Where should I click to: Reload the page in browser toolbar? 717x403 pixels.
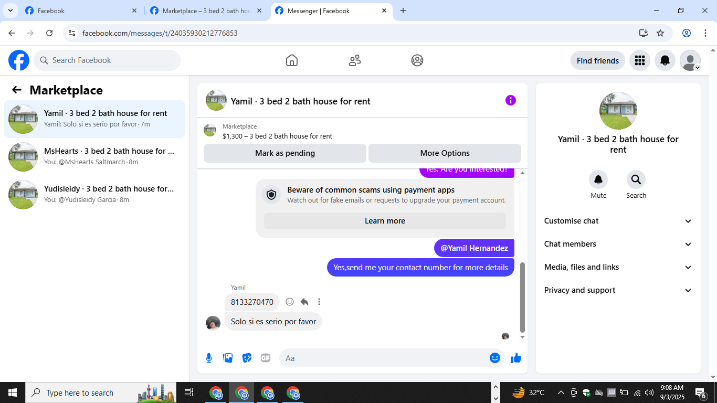click(49, 33)
